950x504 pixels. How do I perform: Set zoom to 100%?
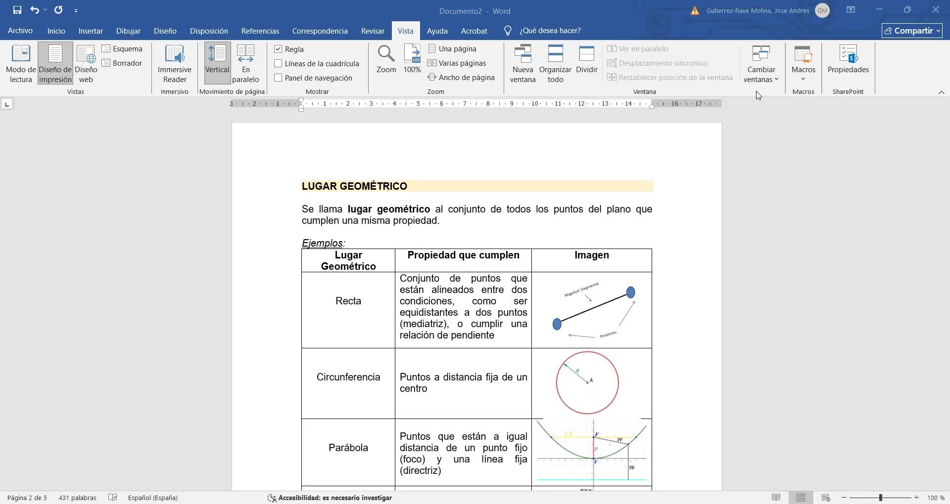click(x=412, y=59)
